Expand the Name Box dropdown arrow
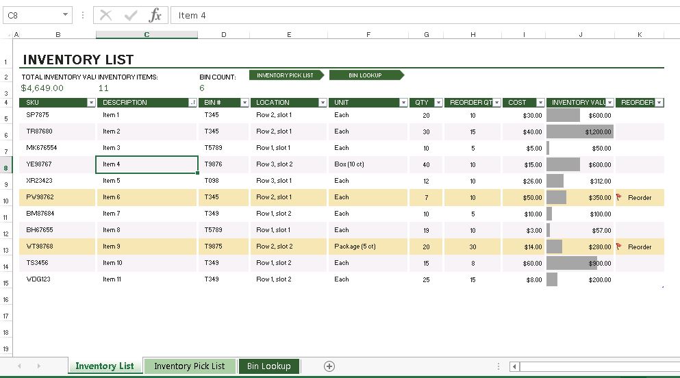 [x=66, y=15]
